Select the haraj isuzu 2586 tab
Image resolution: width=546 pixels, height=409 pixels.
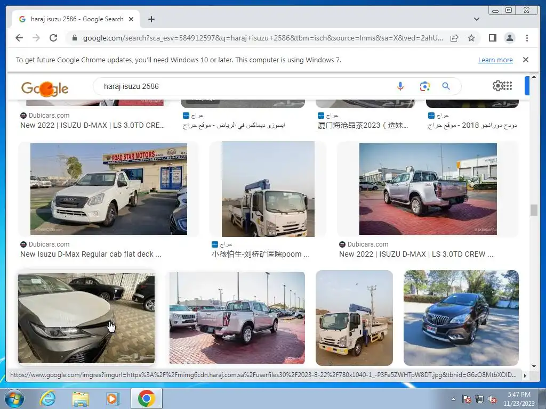coord(76,19)
